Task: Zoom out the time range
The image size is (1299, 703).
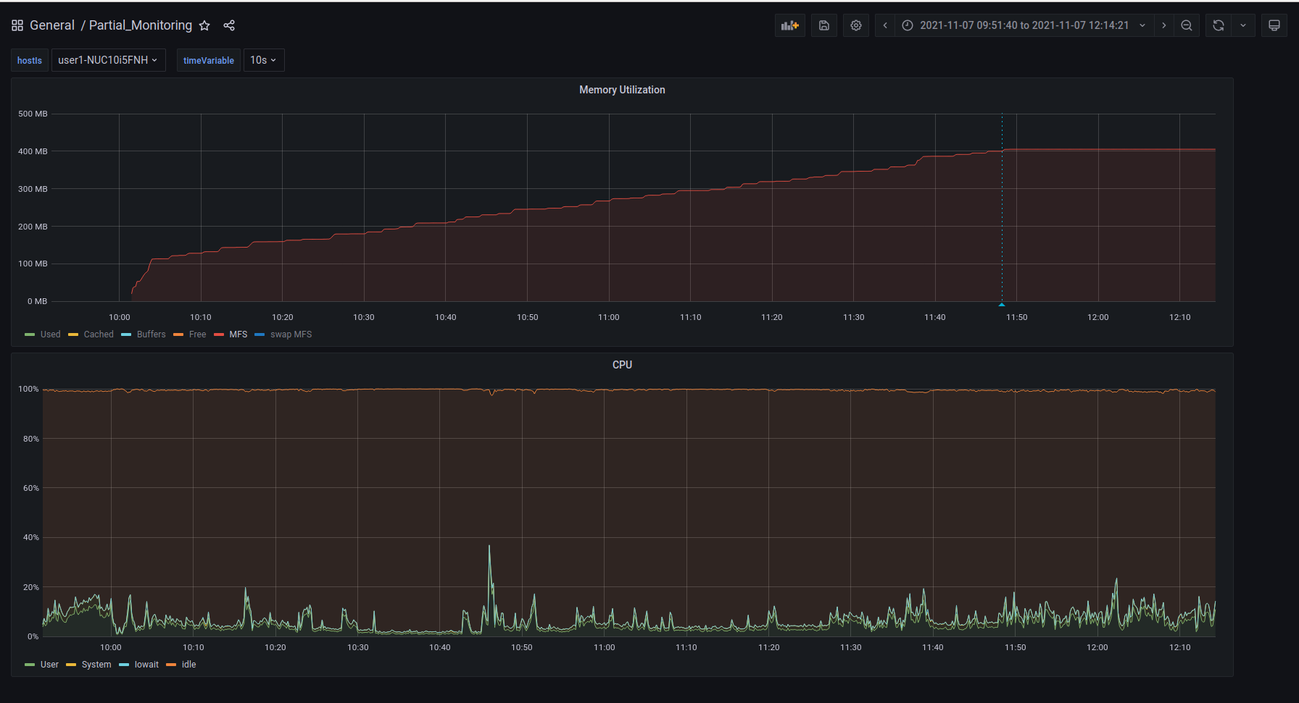Action: (1187, 25)
